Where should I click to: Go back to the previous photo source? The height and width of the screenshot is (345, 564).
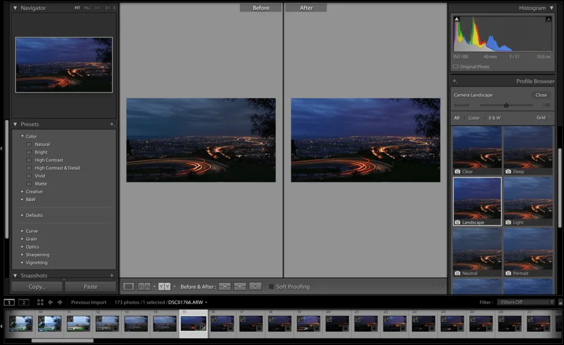point(50,302)
